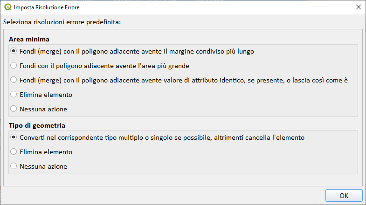Select merge by identical attribute value radio button
366x205 pixels.
(x=14, y=80)
